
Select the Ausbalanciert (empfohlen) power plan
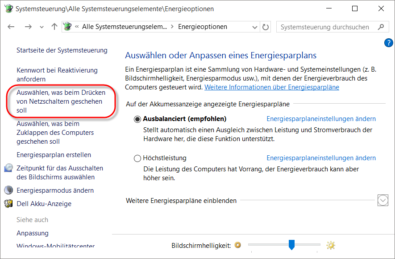pyautogui.click(x=137, y=119)
